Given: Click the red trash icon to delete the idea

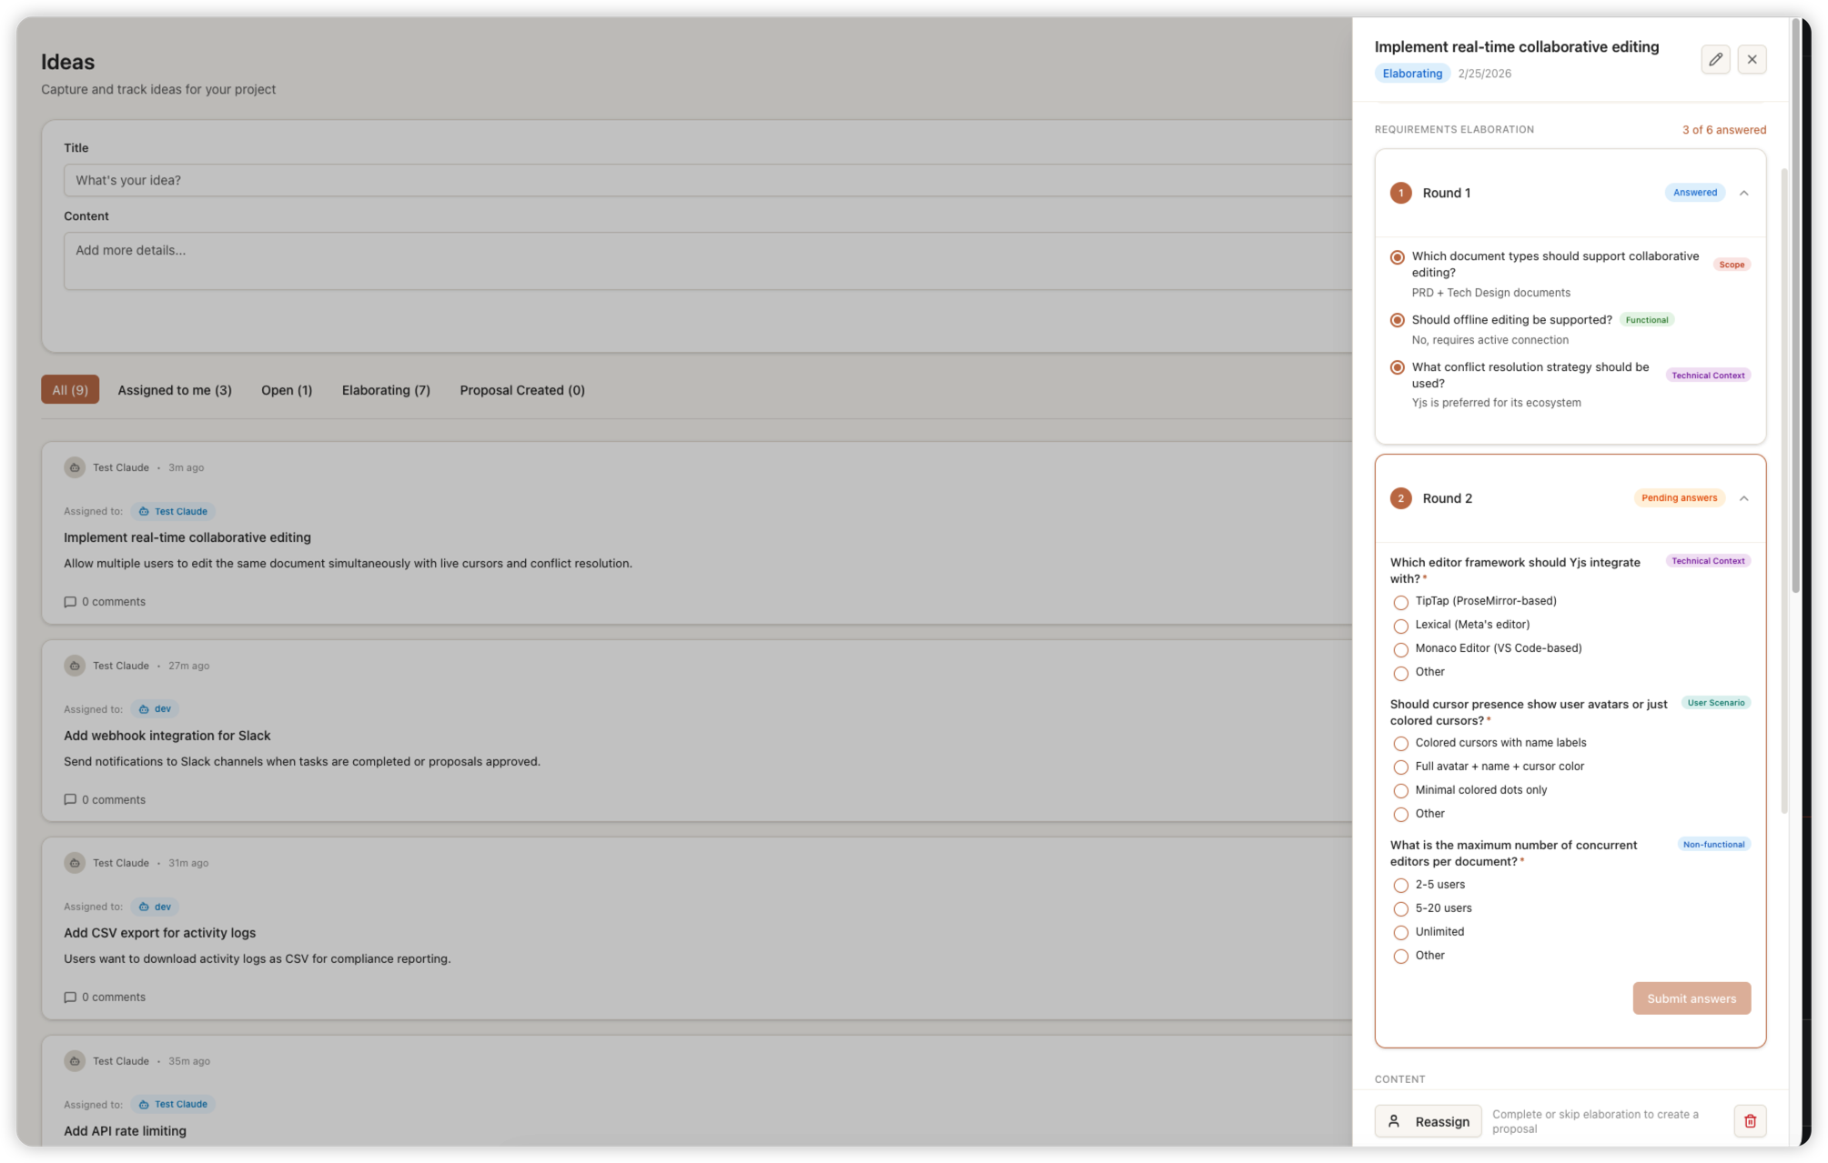Looking at the screenshot, I should (1749, 1120).
